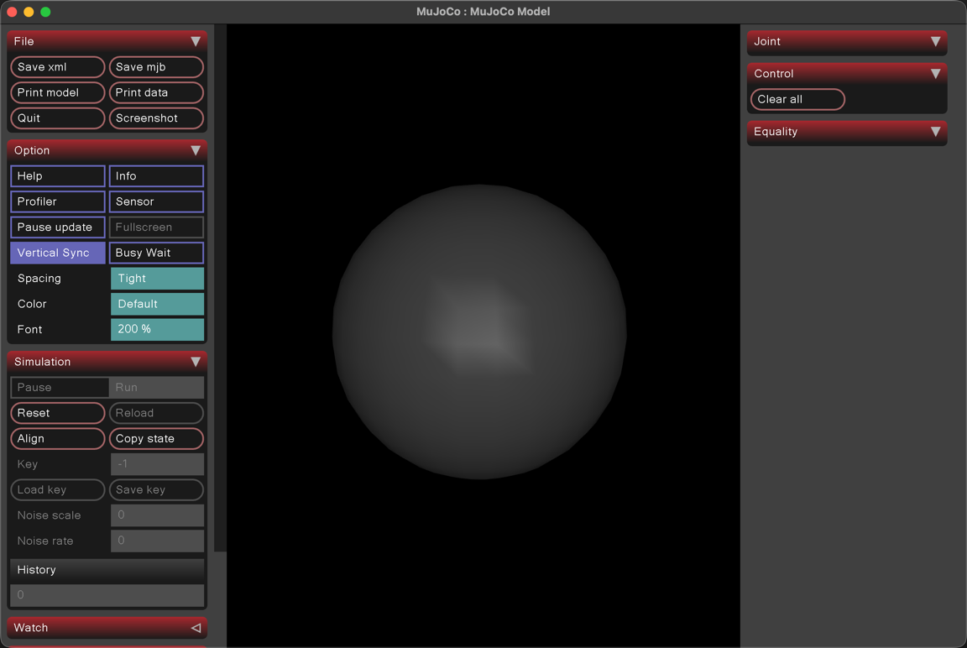
Task: Reset the simulation state
Action: point(57,413)
